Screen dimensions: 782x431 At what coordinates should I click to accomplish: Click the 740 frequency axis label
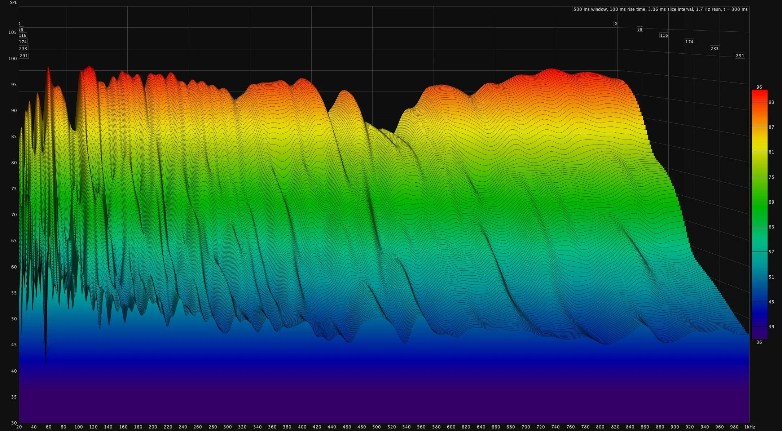[555, 427]
